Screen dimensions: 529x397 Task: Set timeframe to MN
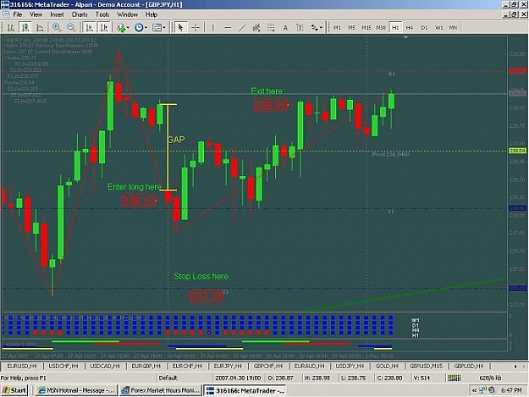coord(453,28)
